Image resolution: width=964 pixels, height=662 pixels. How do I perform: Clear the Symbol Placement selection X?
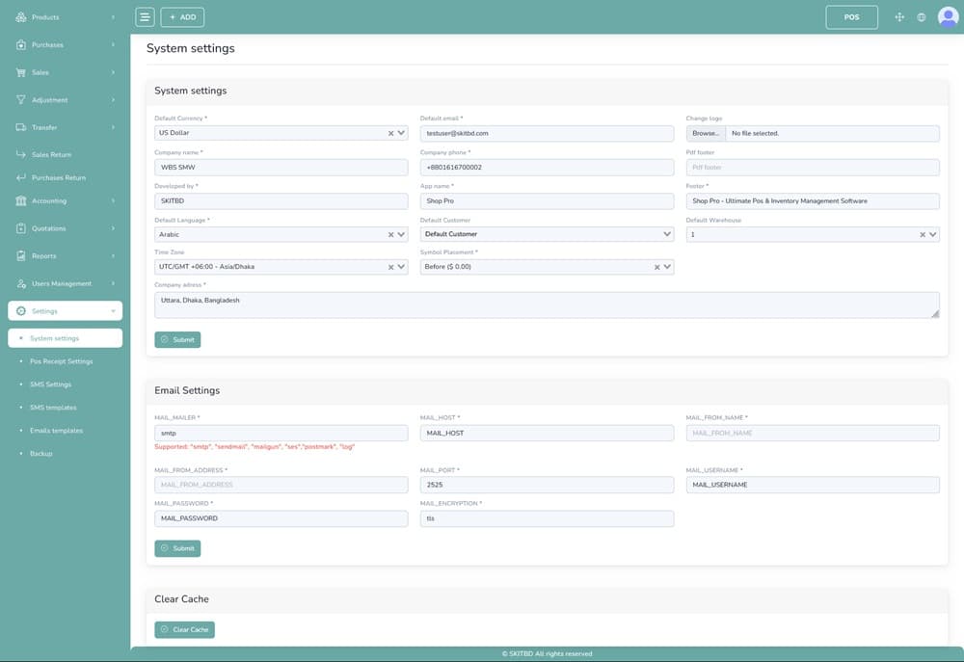[x=656, y=267]
